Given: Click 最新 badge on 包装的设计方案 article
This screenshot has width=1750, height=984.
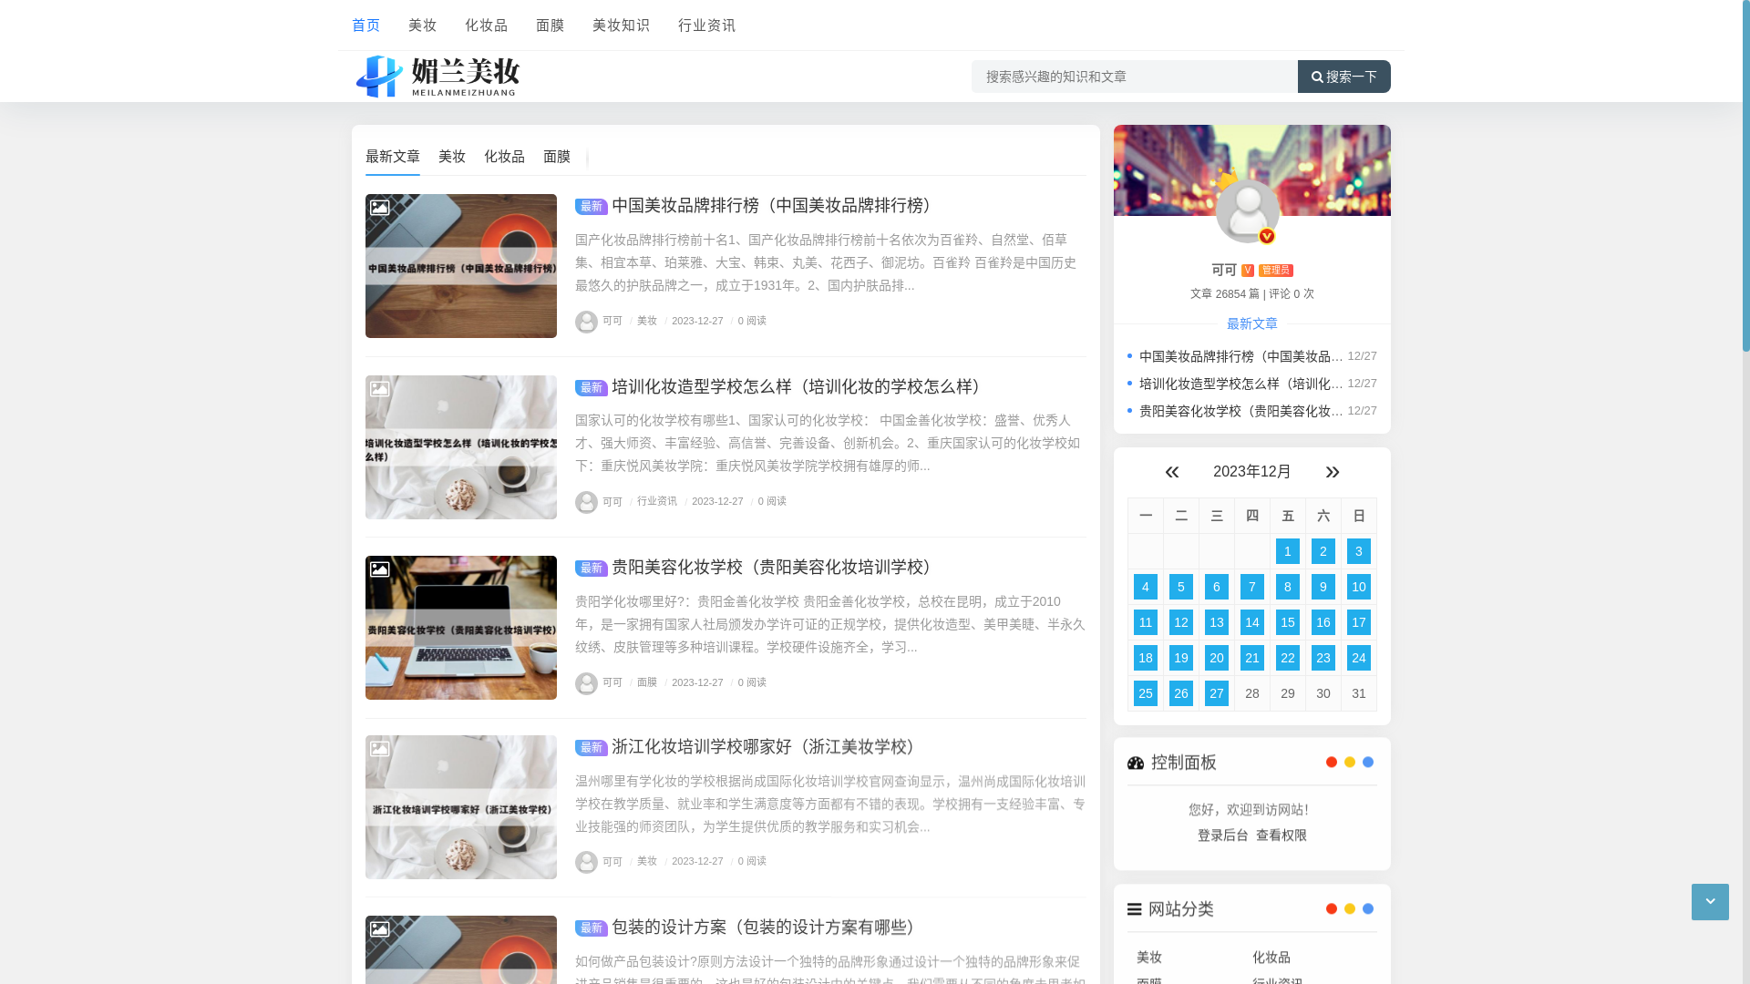Looking at the screenshot, I should 592,928.
